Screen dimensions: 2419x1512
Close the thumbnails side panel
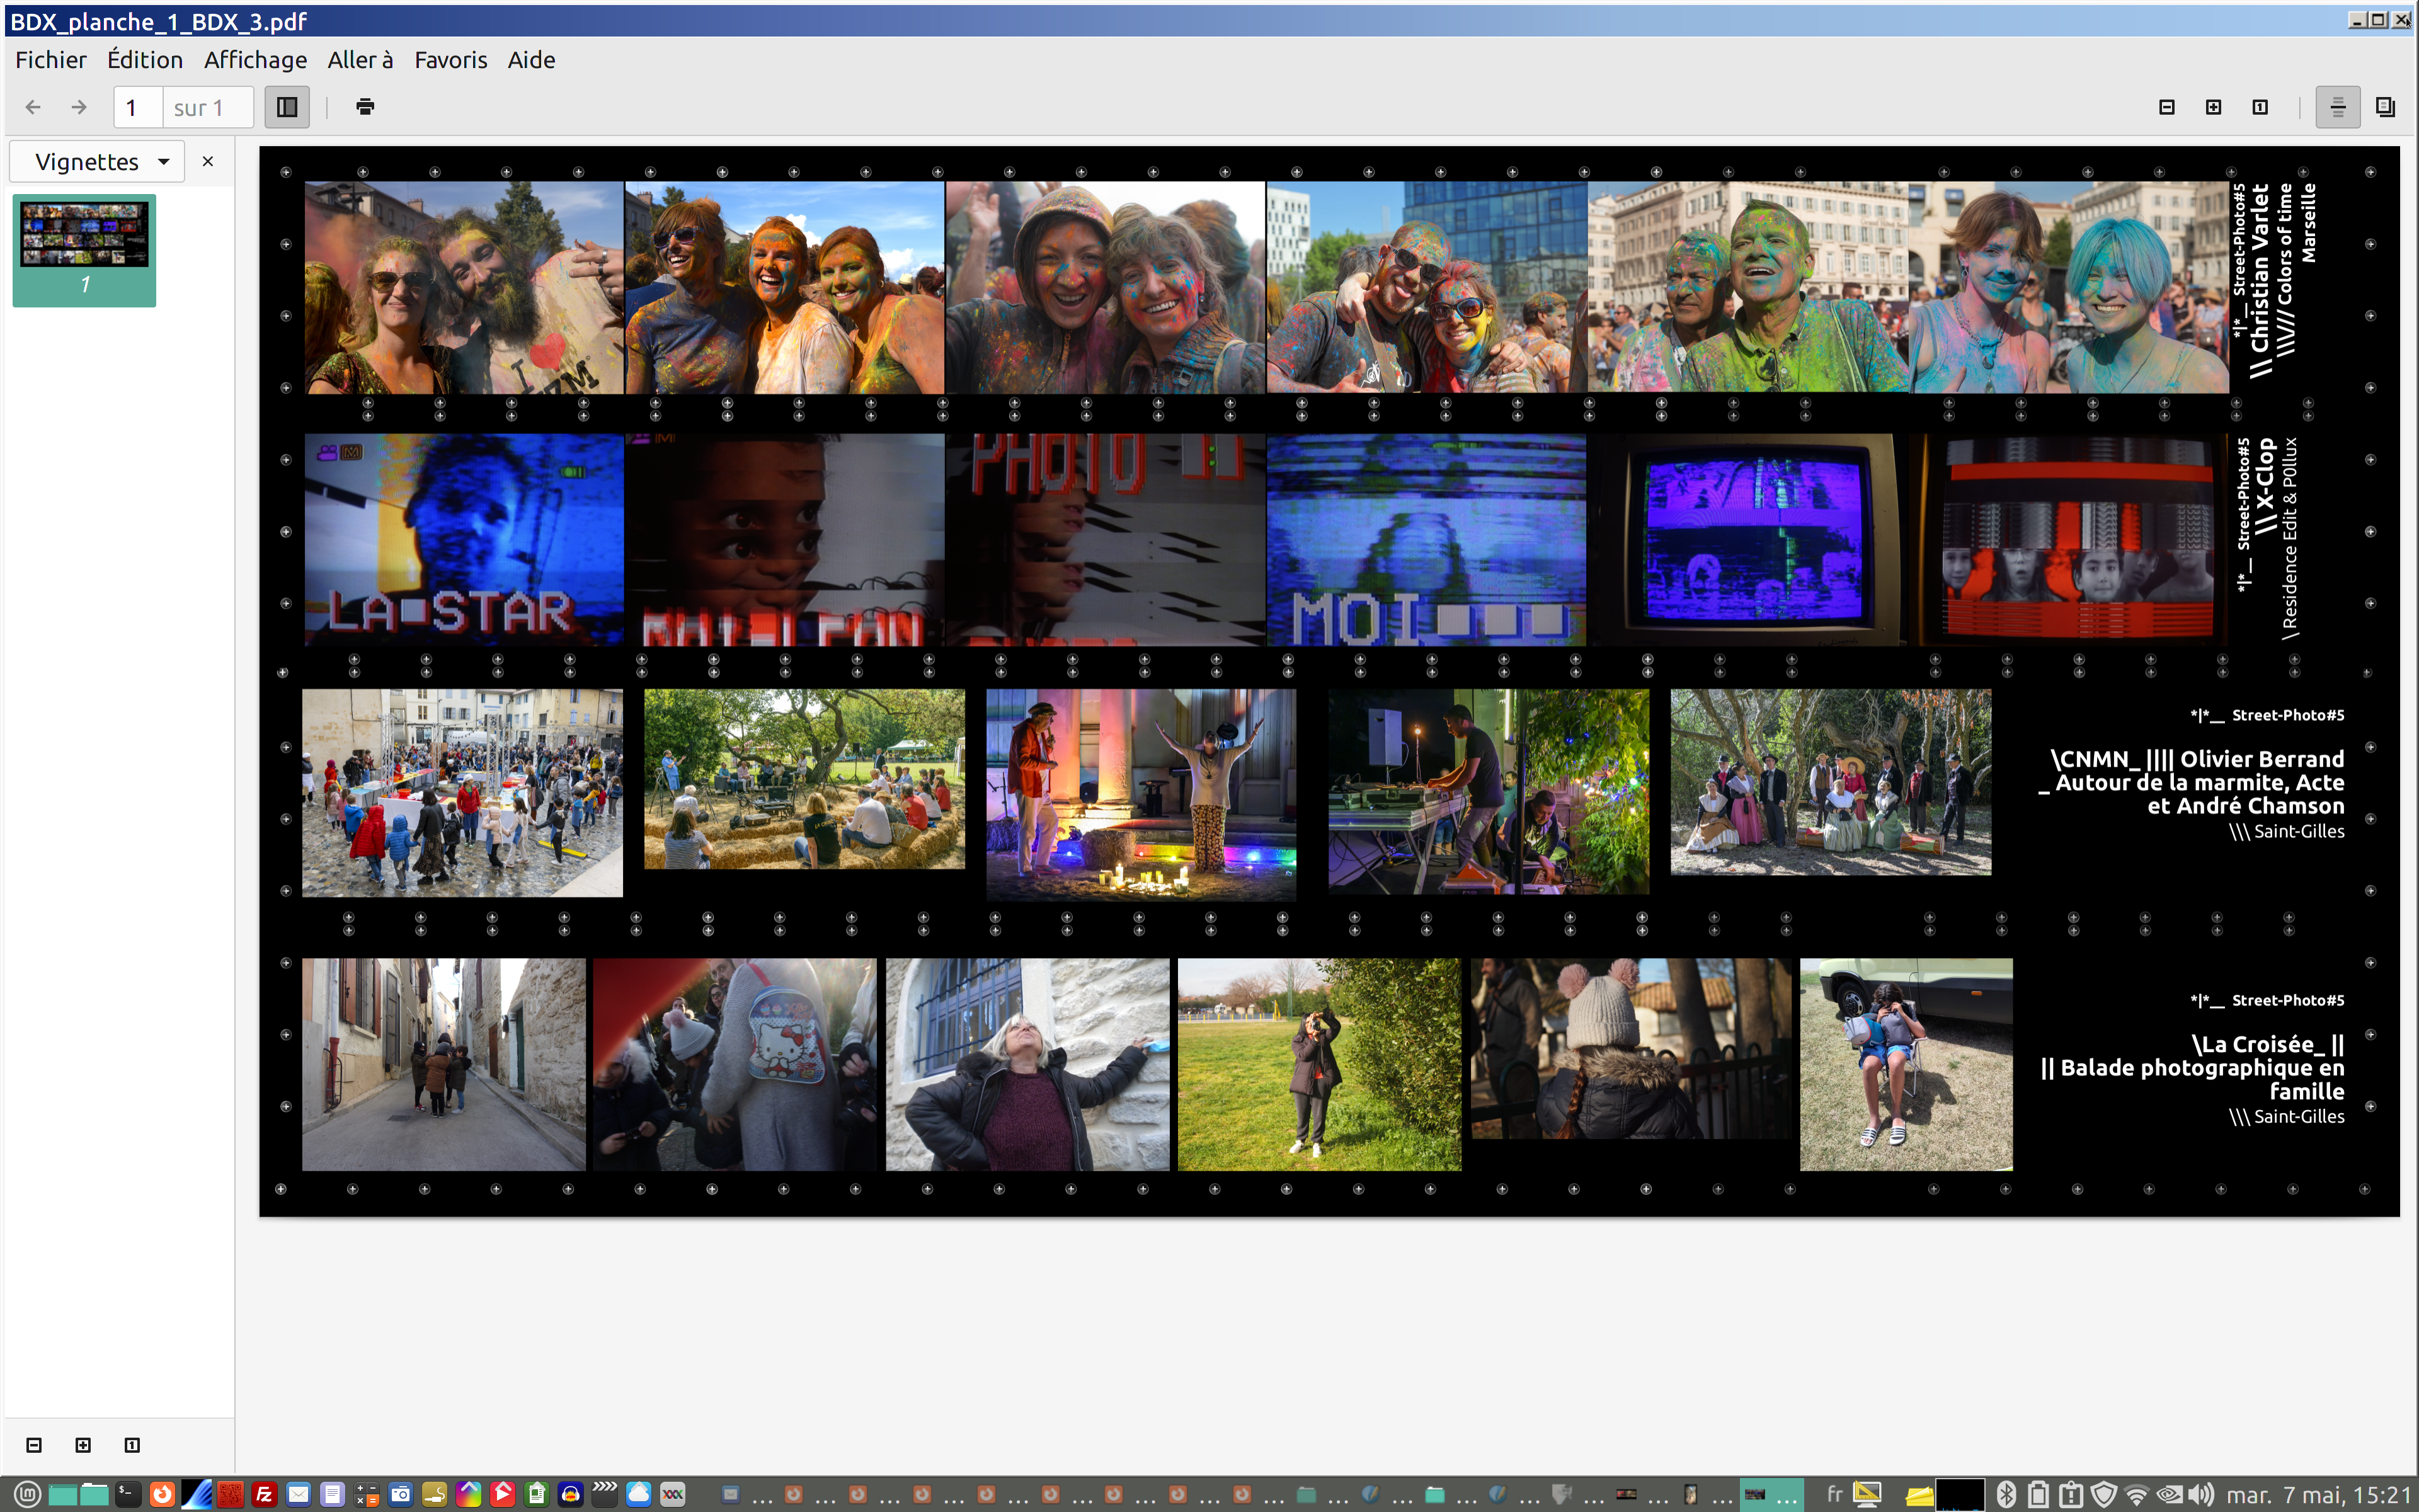pos(208,162)
